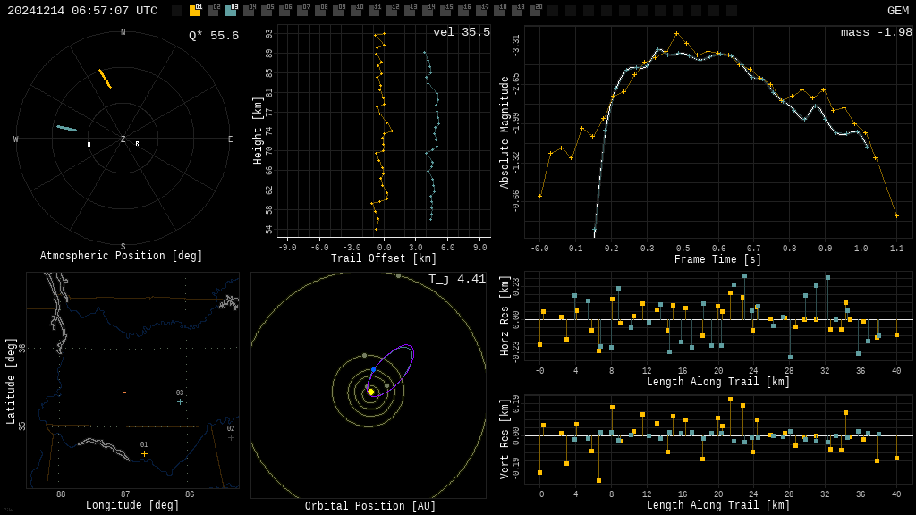Click the zenith Z marker on sky plot
The height and width of the screenshot is (515, 916).
tap(123, 139)
